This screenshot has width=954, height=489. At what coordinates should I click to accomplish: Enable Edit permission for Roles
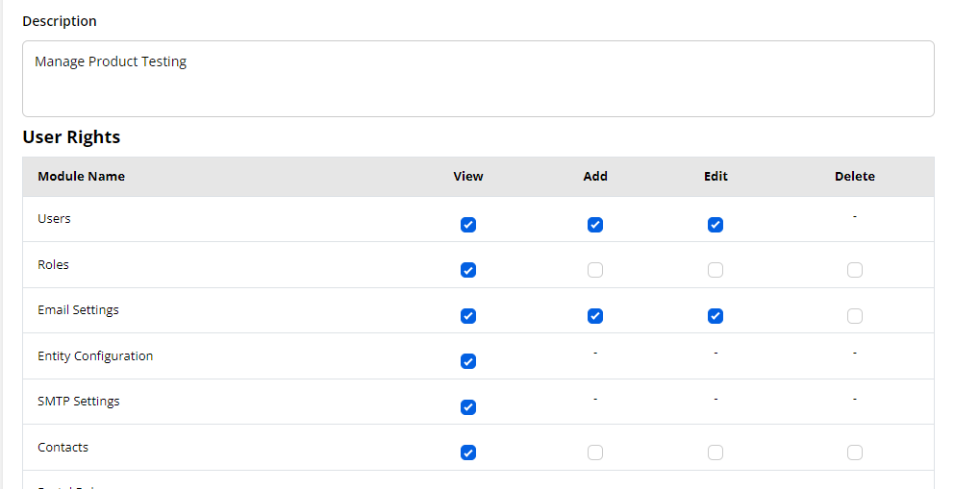(x=715, y=270)
